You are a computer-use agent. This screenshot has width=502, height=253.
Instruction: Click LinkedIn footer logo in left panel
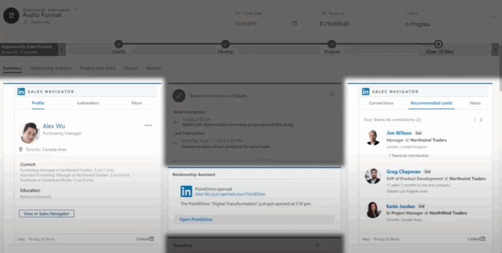pyautogui.click(x=145, y=239)
